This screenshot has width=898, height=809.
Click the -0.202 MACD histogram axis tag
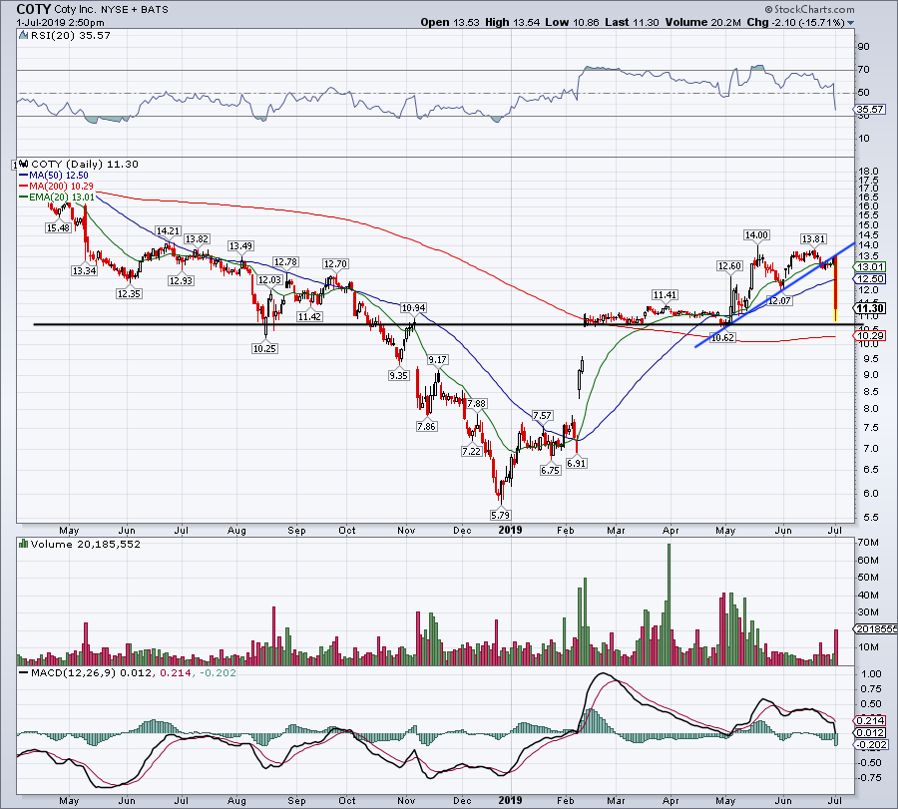[x=870, y=744]
